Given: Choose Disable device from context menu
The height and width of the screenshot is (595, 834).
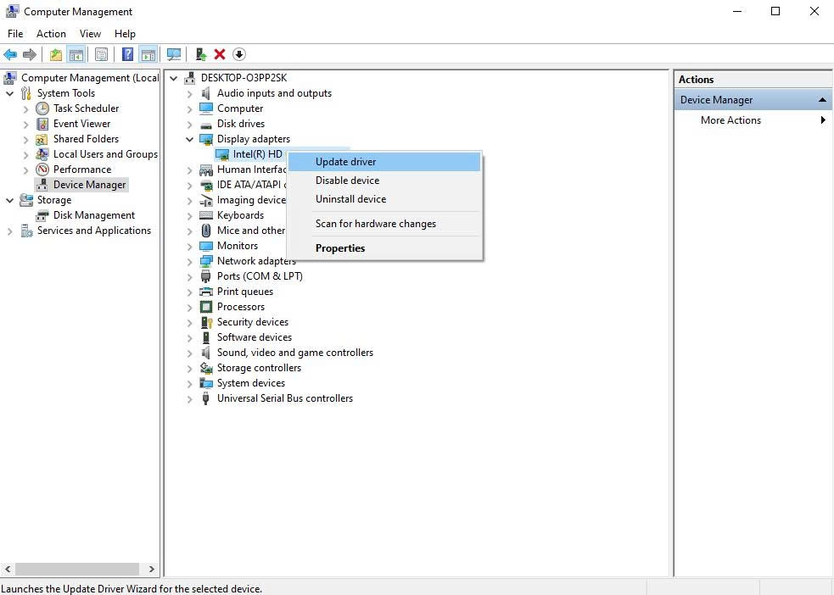Looking at the screenshot, I should click(x=384, y=180).
